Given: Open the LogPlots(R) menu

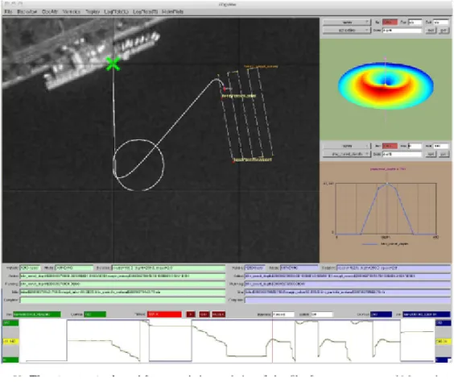Looking at the screenshot, I should [145, 11].
